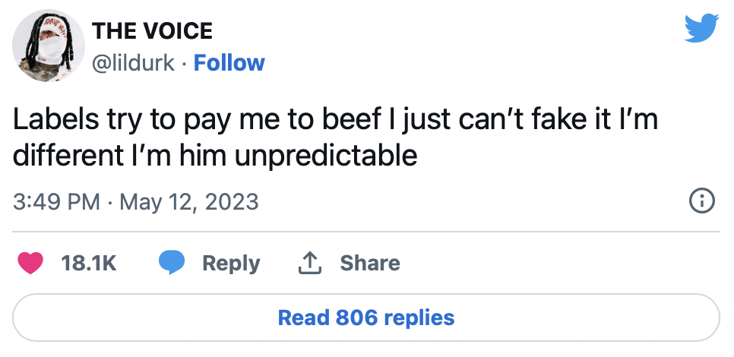Viewport: 734px width, 357px height.
Task: Follow the lildurk account
Action: pos(229,62)
